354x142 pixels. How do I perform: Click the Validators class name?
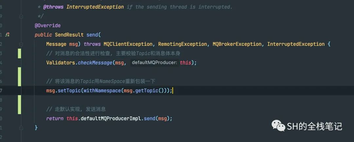coord(61,63)
